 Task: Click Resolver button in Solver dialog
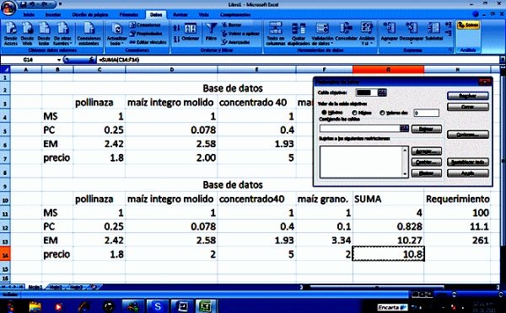[467, 96]
